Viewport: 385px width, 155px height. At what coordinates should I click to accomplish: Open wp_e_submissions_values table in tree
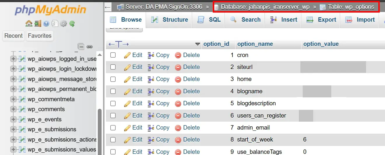tap(62, 149)
